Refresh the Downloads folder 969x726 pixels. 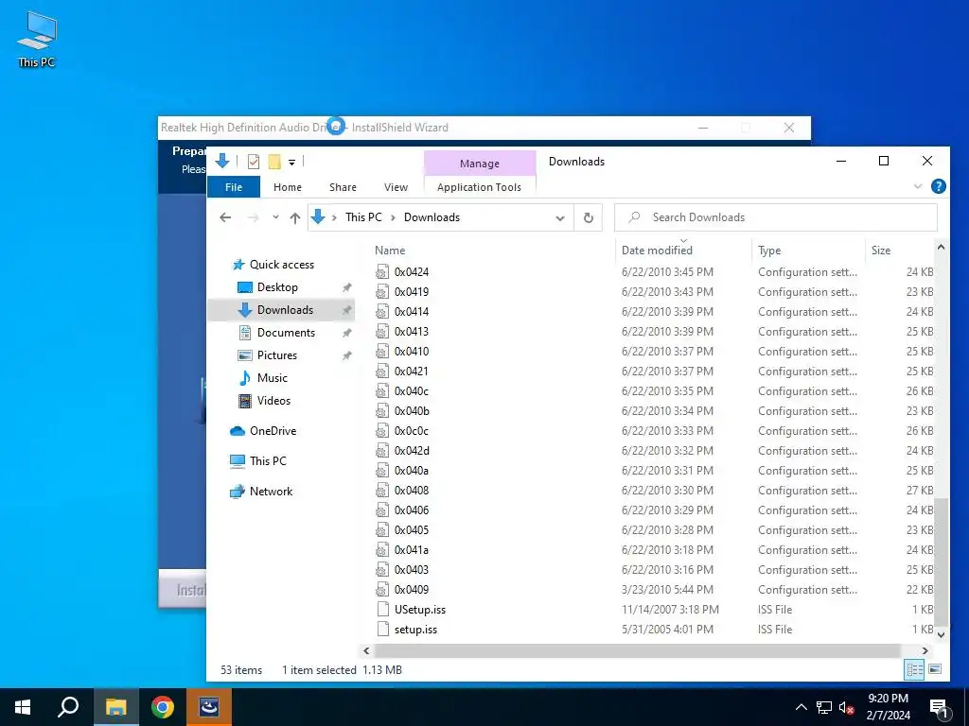[589, 217]
